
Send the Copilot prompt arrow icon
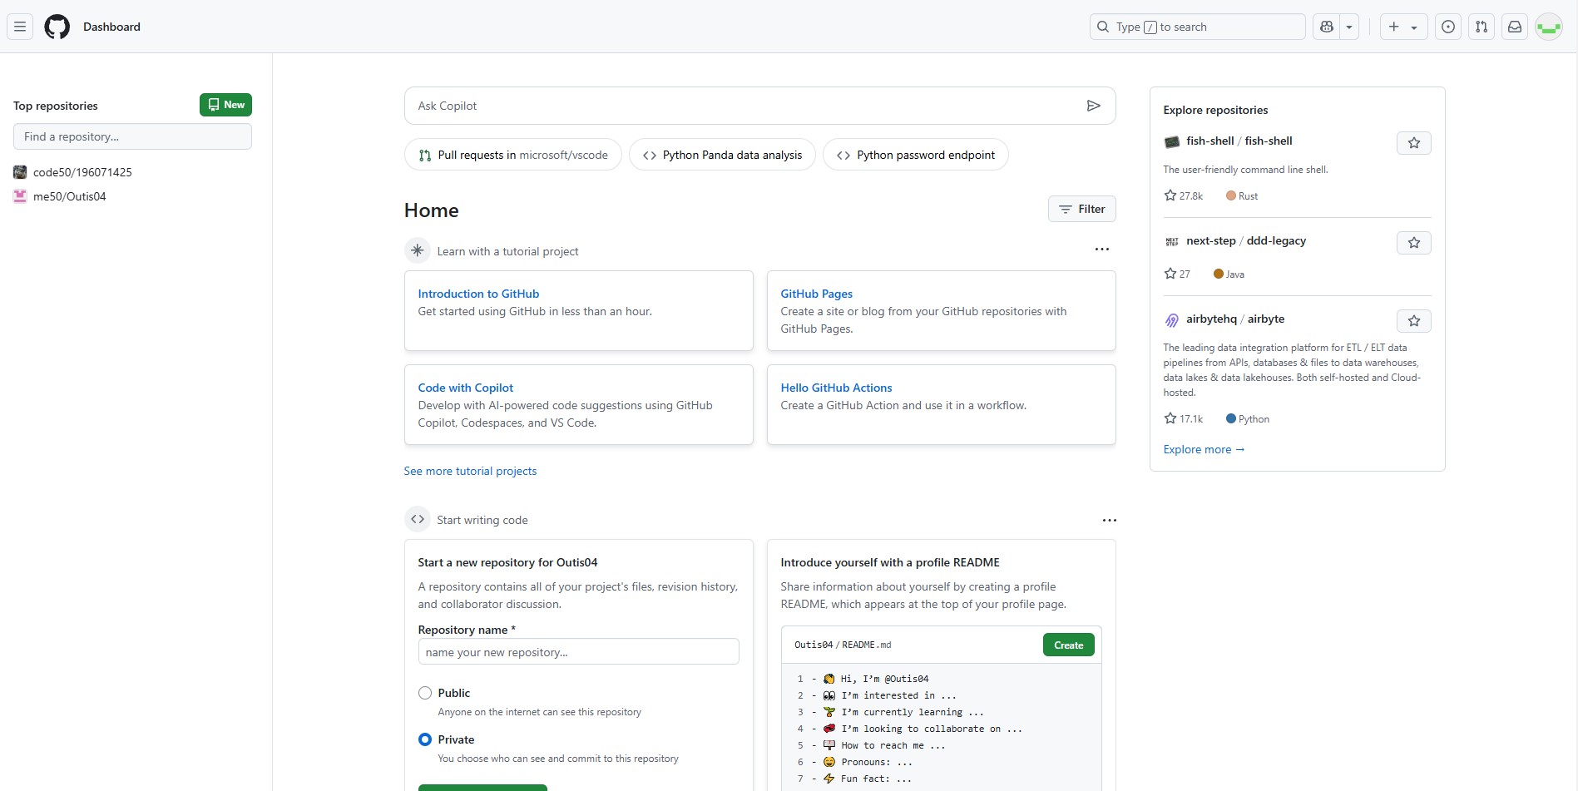[1094, 106]
